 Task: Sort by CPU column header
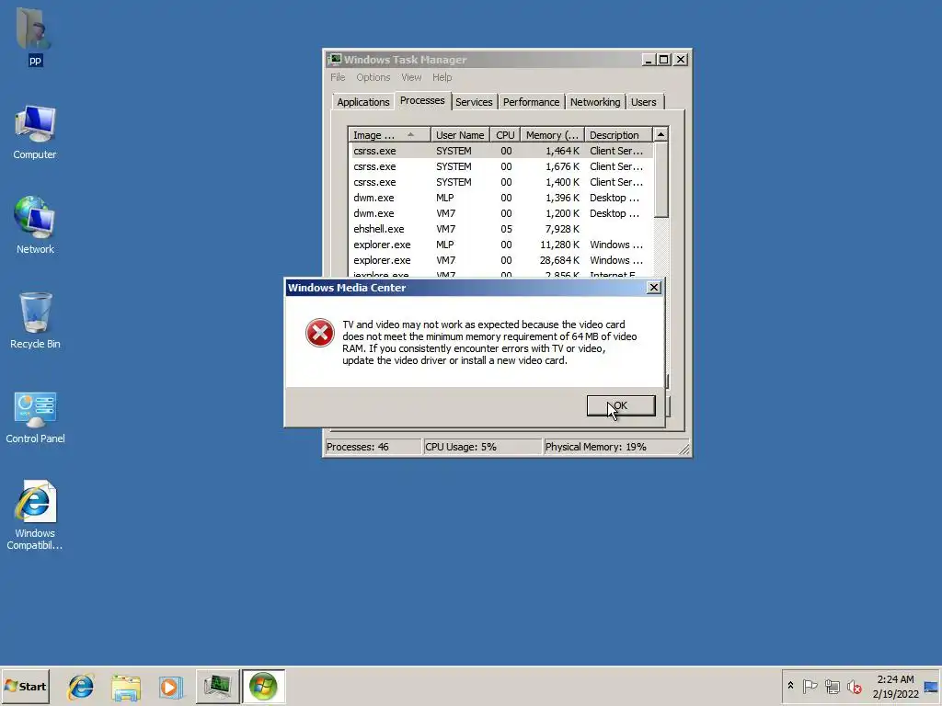pyautogui.click(x=505, y=135)
